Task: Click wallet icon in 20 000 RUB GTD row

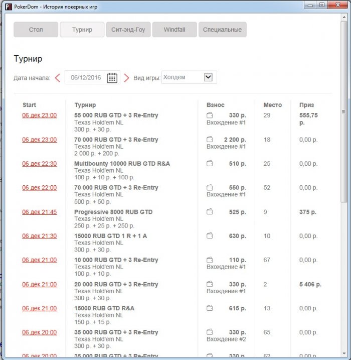Action: pos(210,284)
